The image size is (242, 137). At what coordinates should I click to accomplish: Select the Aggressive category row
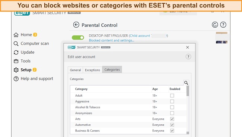[128, 102]
